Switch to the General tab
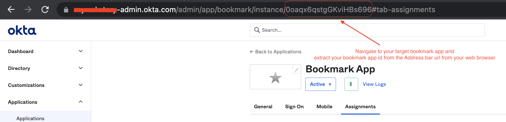The image size is (506, 122). pos(263,107)
